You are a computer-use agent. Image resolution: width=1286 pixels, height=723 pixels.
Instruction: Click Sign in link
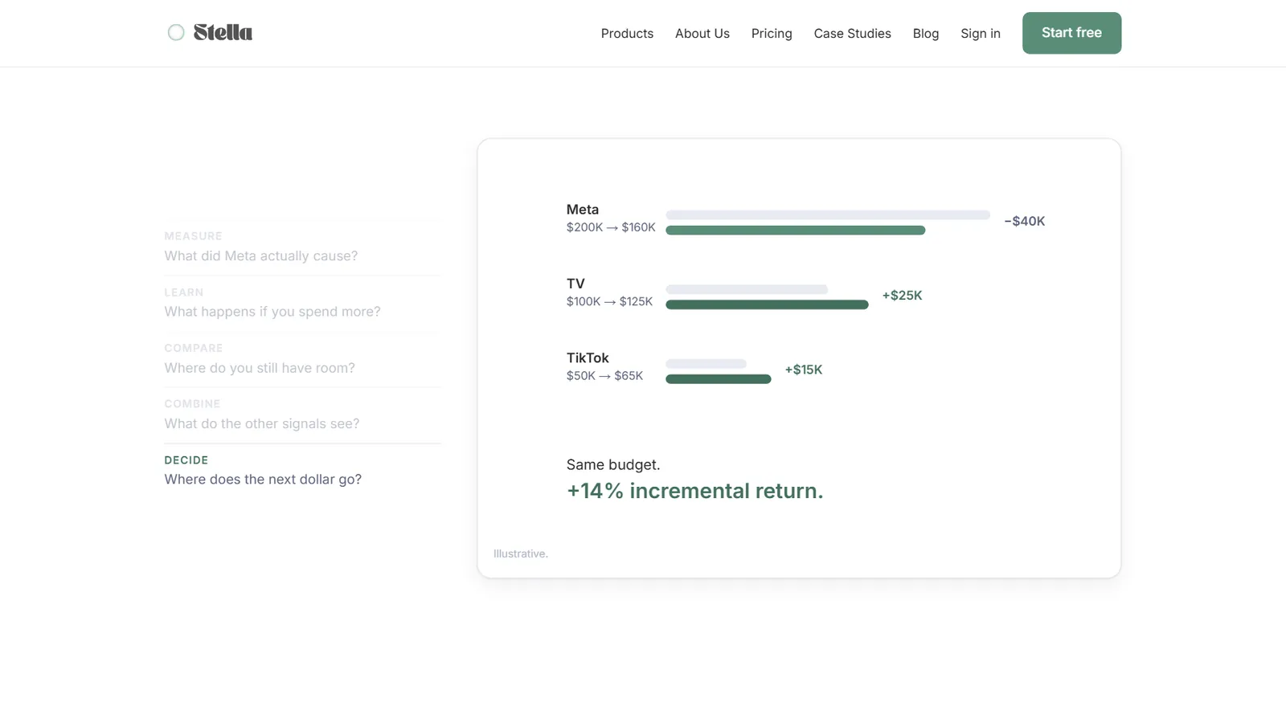click(x=981, y=33)
